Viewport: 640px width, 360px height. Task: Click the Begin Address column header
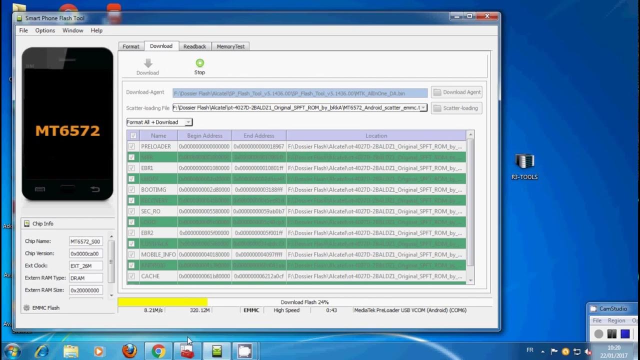click(x=204, y=135)
